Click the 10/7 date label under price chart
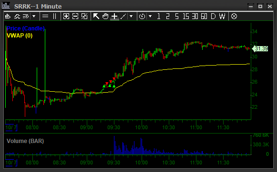The height and width of the screenshot is (172, 277). (11, 127)
